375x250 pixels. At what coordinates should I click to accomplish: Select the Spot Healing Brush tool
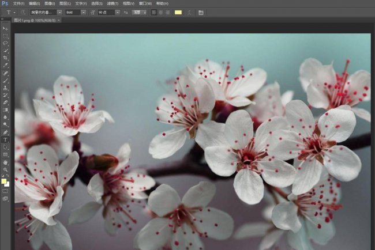[5, 73]
